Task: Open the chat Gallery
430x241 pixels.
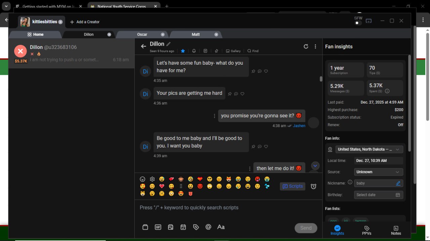Action: tap(233, 51)
